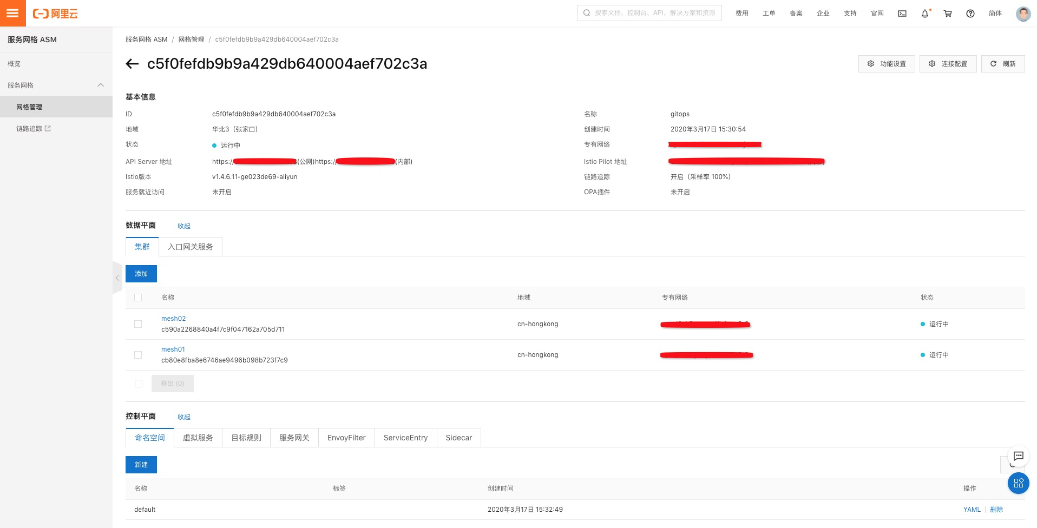Open the shopping cart icon
1037x528 pixels.
pos(948,14)
